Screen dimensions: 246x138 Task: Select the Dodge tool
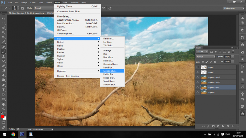(x=3, y=80)
